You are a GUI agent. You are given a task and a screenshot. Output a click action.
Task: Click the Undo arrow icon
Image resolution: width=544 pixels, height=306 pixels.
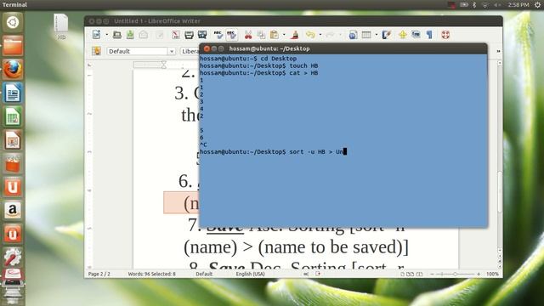[310, 35]
